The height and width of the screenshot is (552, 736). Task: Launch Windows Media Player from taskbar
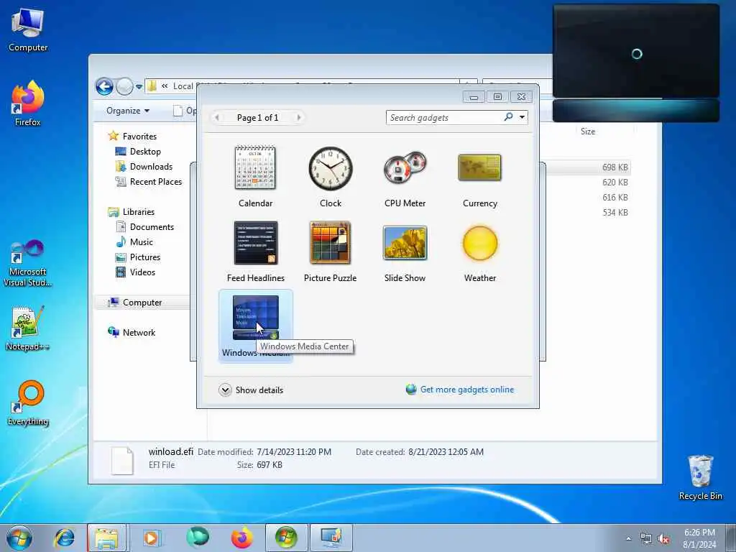pyautogui.click(x=152, y=538)
